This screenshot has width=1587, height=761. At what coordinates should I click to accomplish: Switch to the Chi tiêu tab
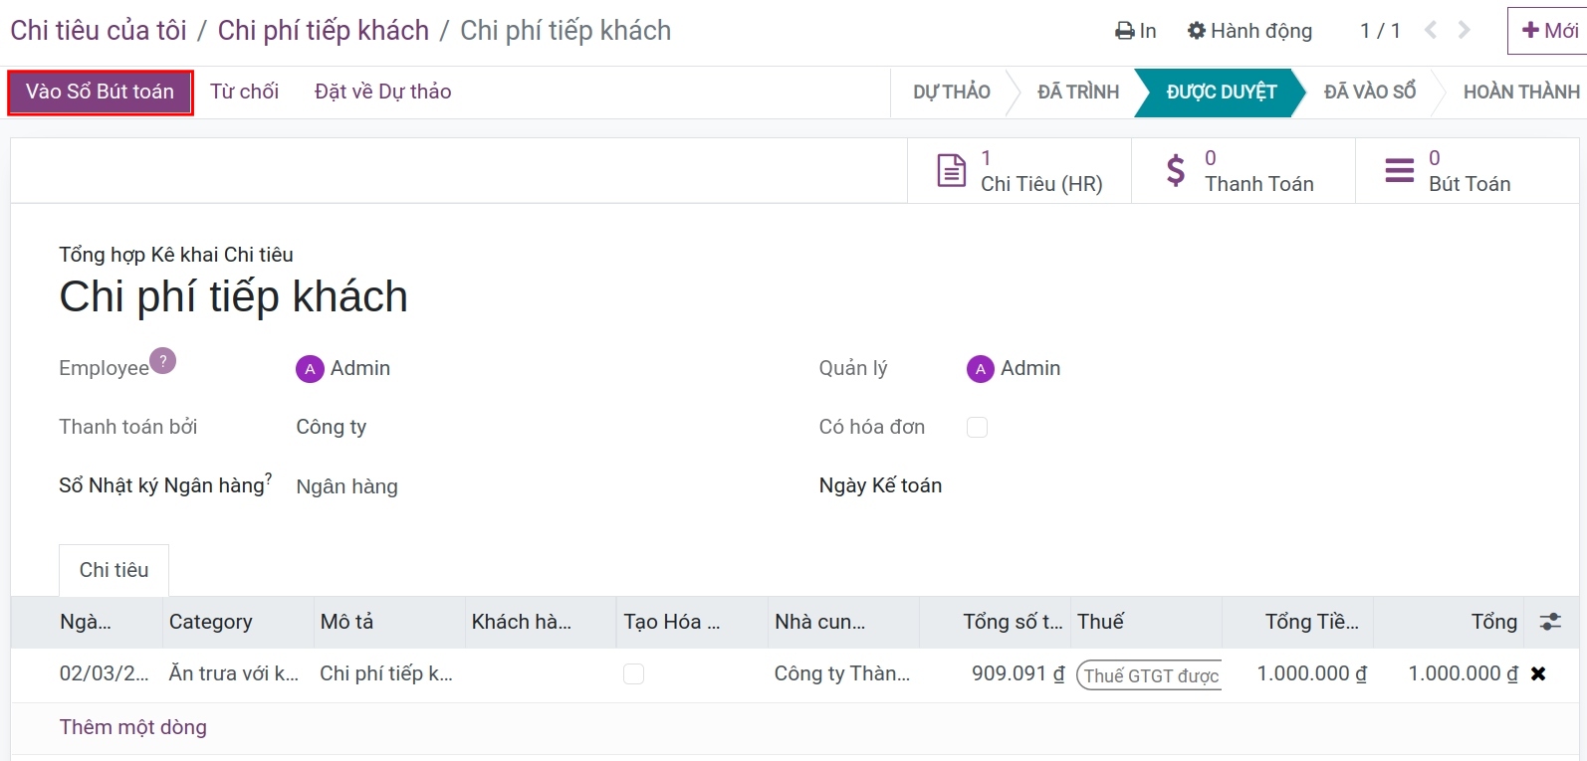[113, 570]
